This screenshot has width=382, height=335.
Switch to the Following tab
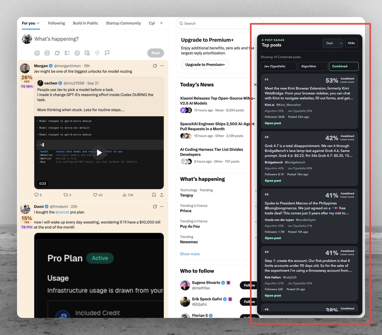click(56, 23)
